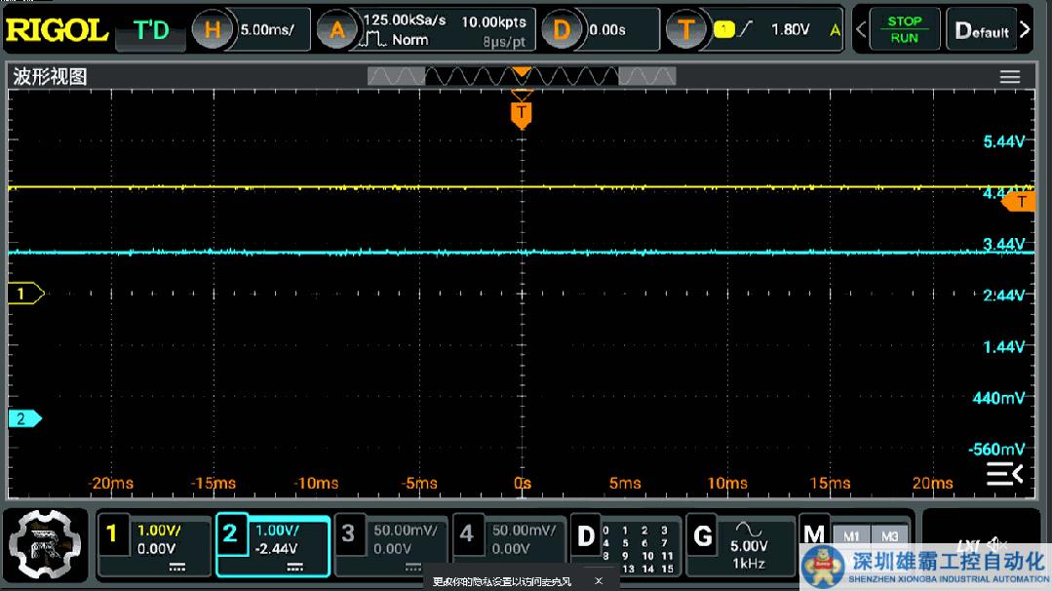This screenshot has height=591, width=1052.
Task: Open function generator G panel
Action: pos(702,535)
